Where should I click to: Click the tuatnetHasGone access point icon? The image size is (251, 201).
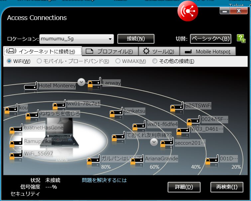coord(16,129)
